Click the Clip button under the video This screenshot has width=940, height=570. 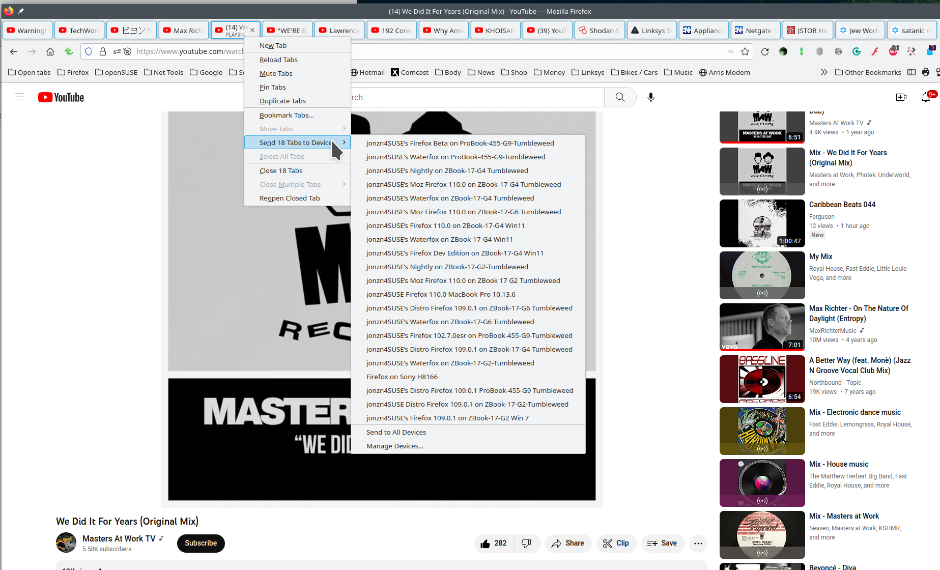pos(616,544)
